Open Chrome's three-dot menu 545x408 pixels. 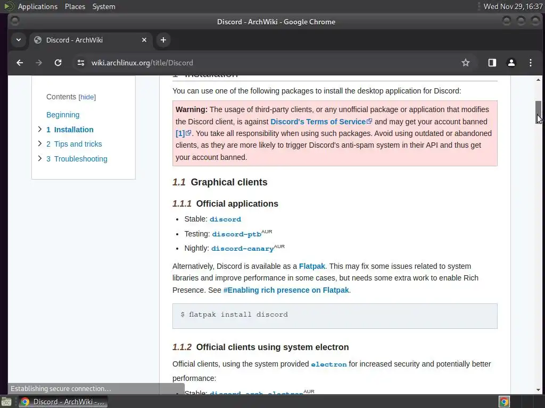point(531,63)
